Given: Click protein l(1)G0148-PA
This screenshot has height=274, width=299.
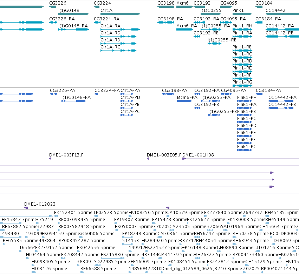Looking at the screenshot, I should coord(76,98).
